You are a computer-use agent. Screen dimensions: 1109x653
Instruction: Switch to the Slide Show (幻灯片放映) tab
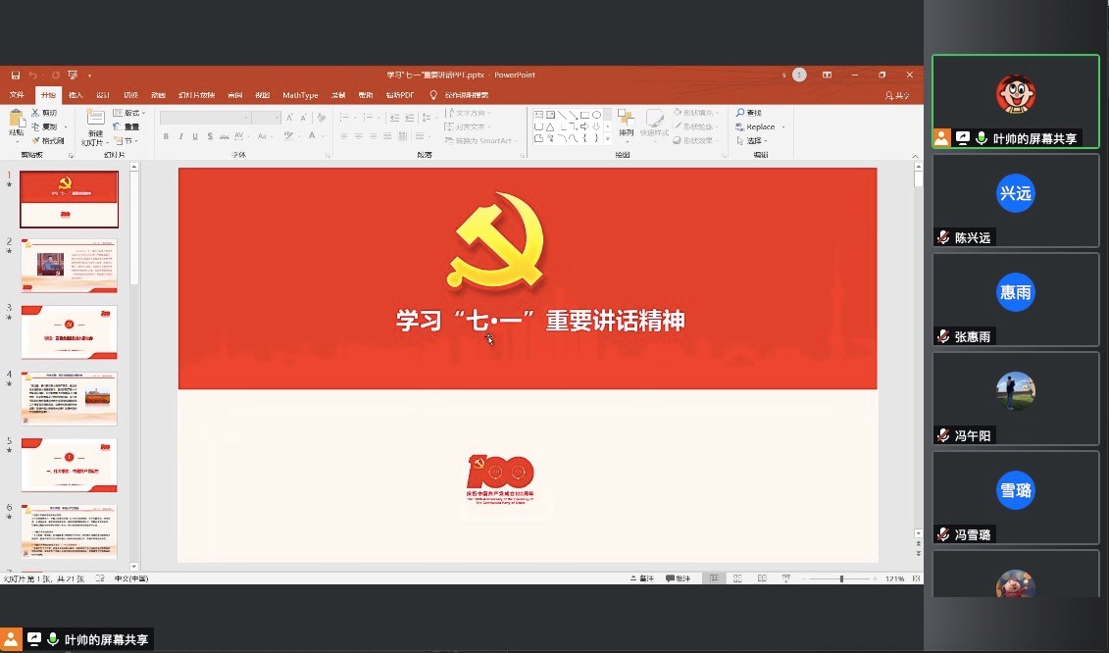(197, 95)
